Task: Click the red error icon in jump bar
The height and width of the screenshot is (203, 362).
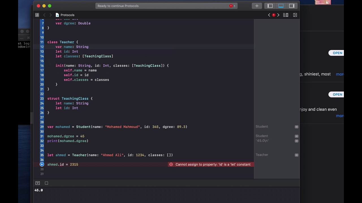Action: click(273, 15)
